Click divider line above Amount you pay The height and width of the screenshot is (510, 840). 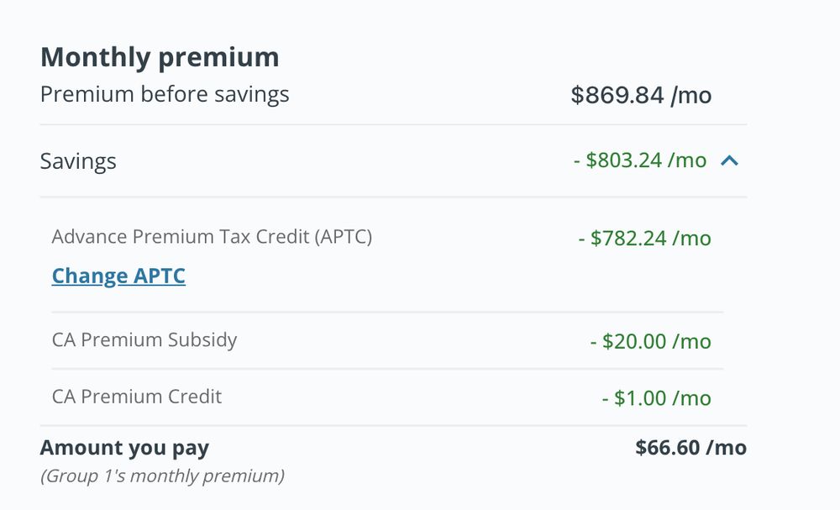pos(393,425)
